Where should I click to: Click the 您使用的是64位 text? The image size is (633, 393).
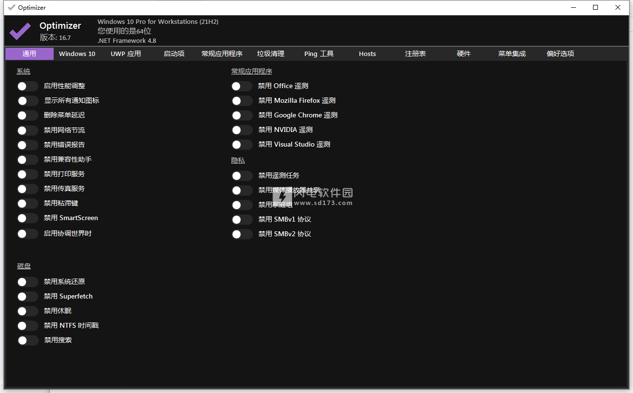[124, 31]
